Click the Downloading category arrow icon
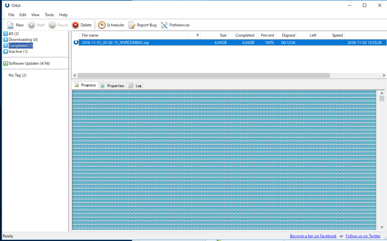Screen dimensions: 387x241 tap(5, 39)
